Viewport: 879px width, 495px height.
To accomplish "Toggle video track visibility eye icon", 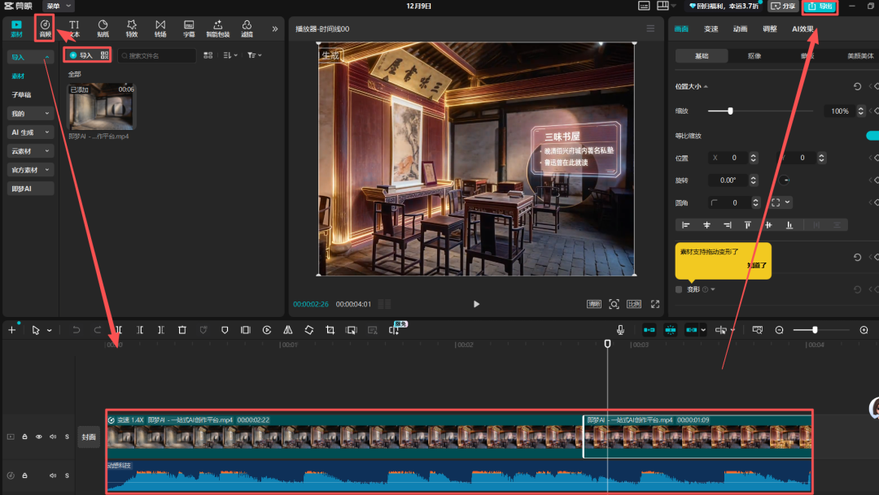I will [38, 437].
